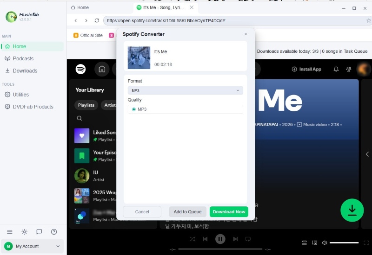
Task: Open the Spotify profile avatar
Action: tap(363, 69)
